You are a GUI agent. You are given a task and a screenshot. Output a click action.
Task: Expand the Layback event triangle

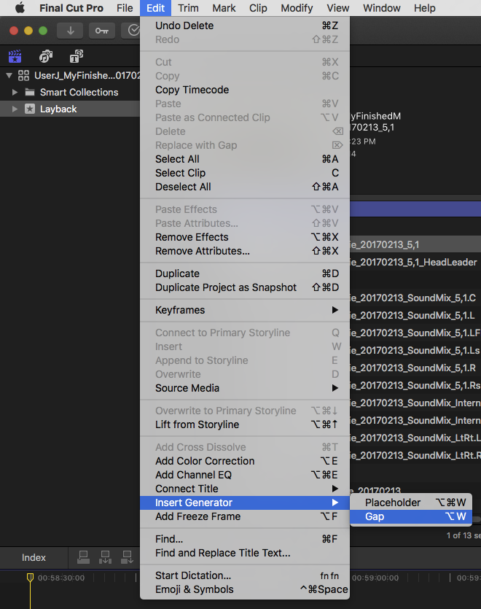point(15,109)
